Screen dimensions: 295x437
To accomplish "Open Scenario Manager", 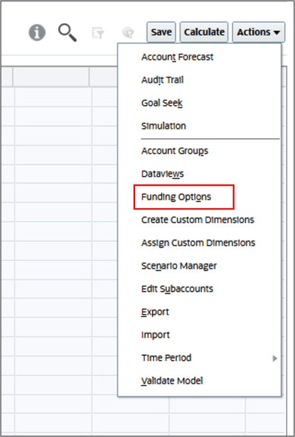I will pos(178,266).
